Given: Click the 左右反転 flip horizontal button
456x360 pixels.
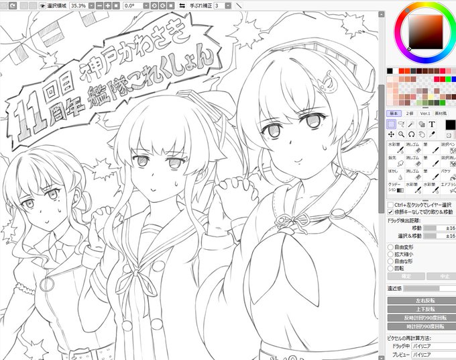Looking at the screenshot, I should pos(422,301).
